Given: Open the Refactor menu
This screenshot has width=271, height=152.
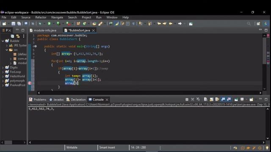Looking at the screenshot, I should [x=41, y=17].
